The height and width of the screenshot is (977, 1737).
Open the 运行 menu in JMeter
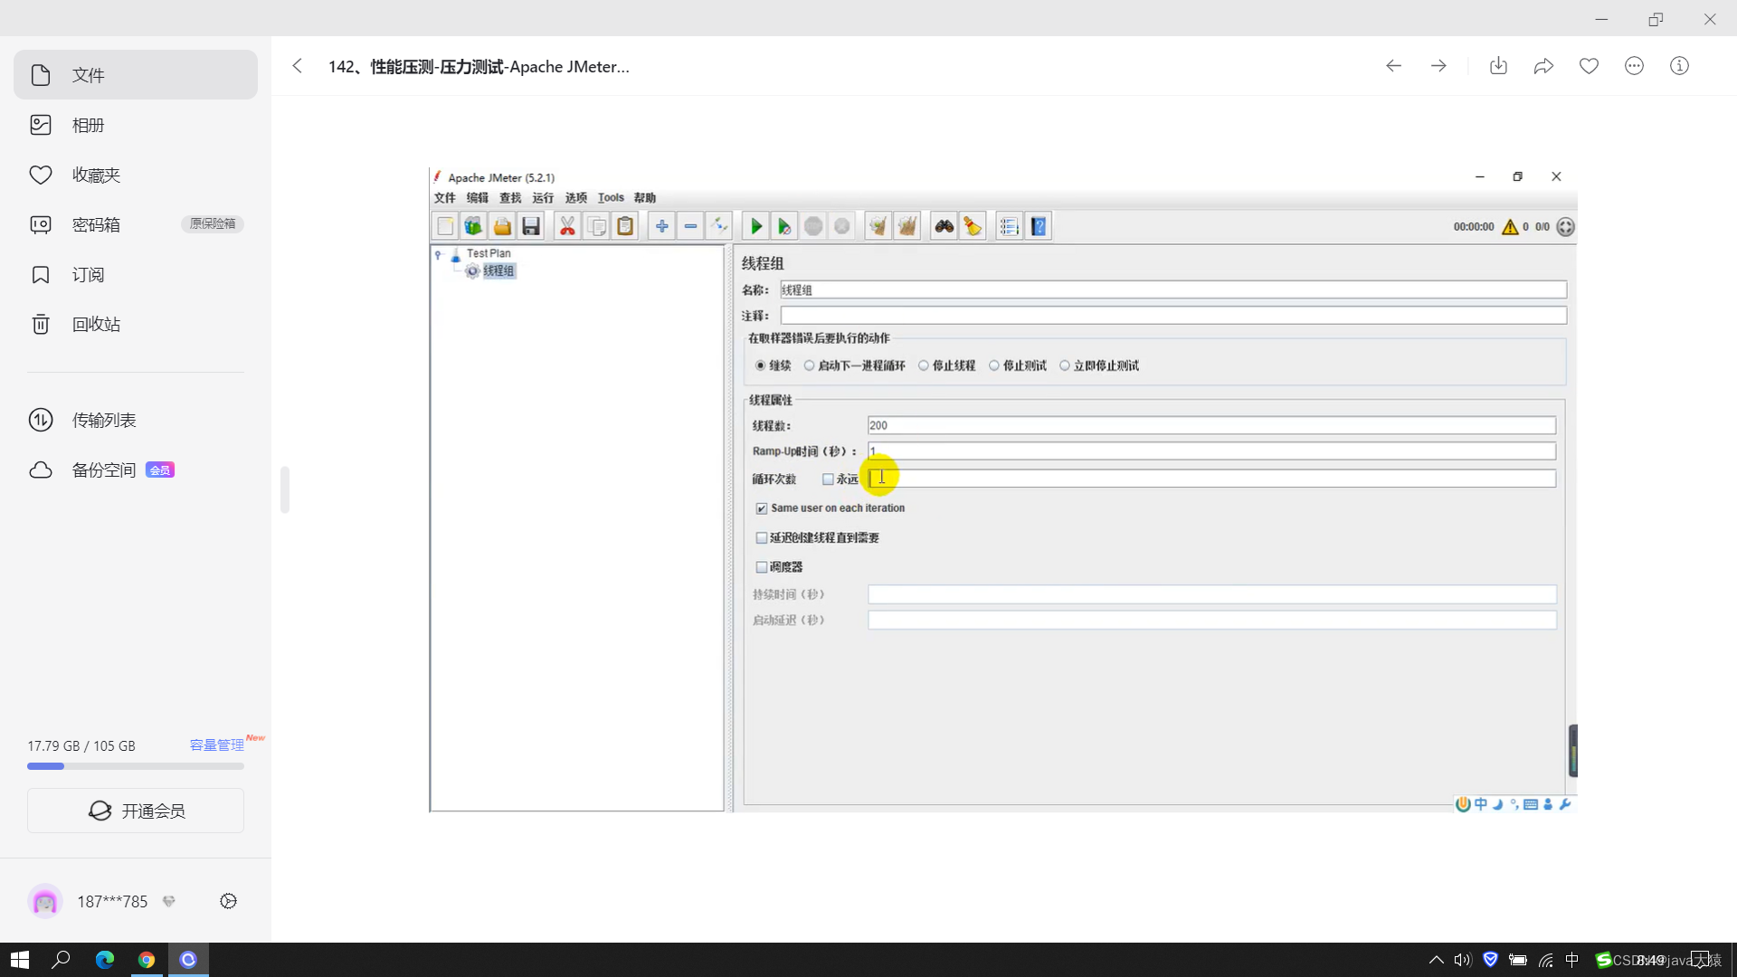pyautogui.click(x=543, y=198)
